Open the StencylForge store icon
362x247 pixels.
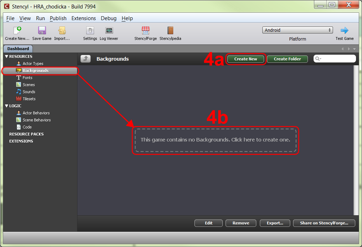click(145, 30)
